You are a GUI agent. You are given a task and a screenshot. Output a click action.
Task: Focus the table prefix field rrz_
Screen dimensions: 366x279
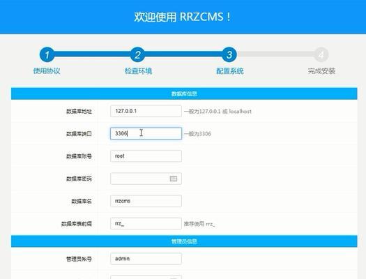tap(146, 224)
